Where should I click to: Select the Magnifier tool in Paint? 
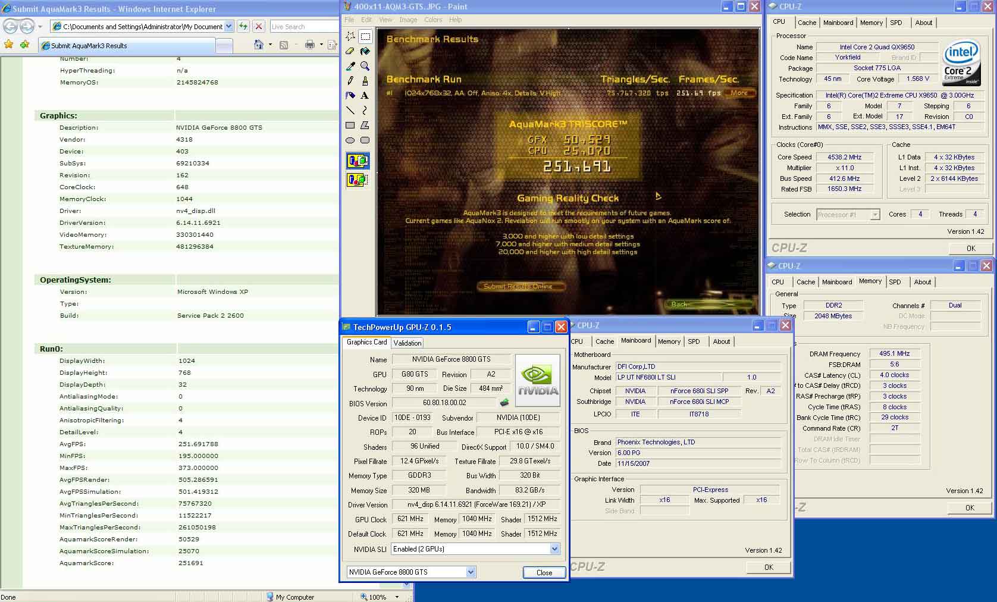365,66
